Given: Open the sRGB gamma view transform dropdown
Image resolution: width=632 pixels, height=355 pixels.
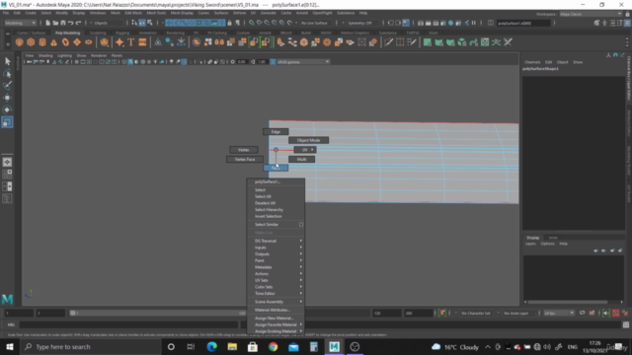Looking at the screenshot, I should [x=303, y=61].
